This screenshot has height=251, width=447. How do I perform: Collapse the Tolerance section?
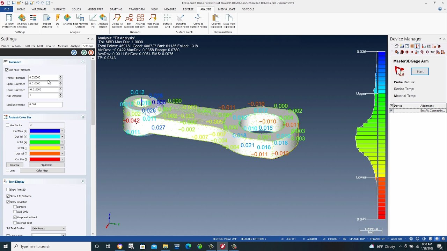pyautogui.click(x=83, y=62)
